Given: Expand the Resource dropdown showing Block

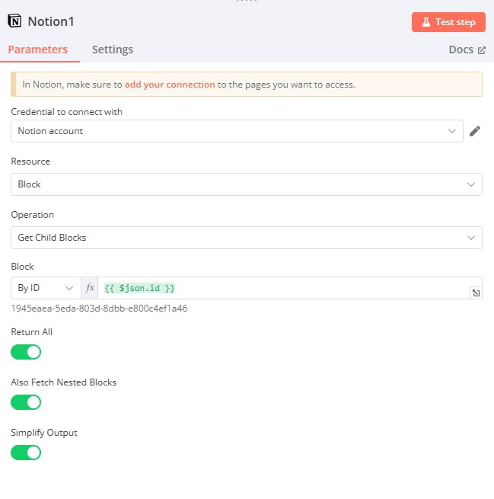Looking at the screenshot, I should [x=246, y=184].
